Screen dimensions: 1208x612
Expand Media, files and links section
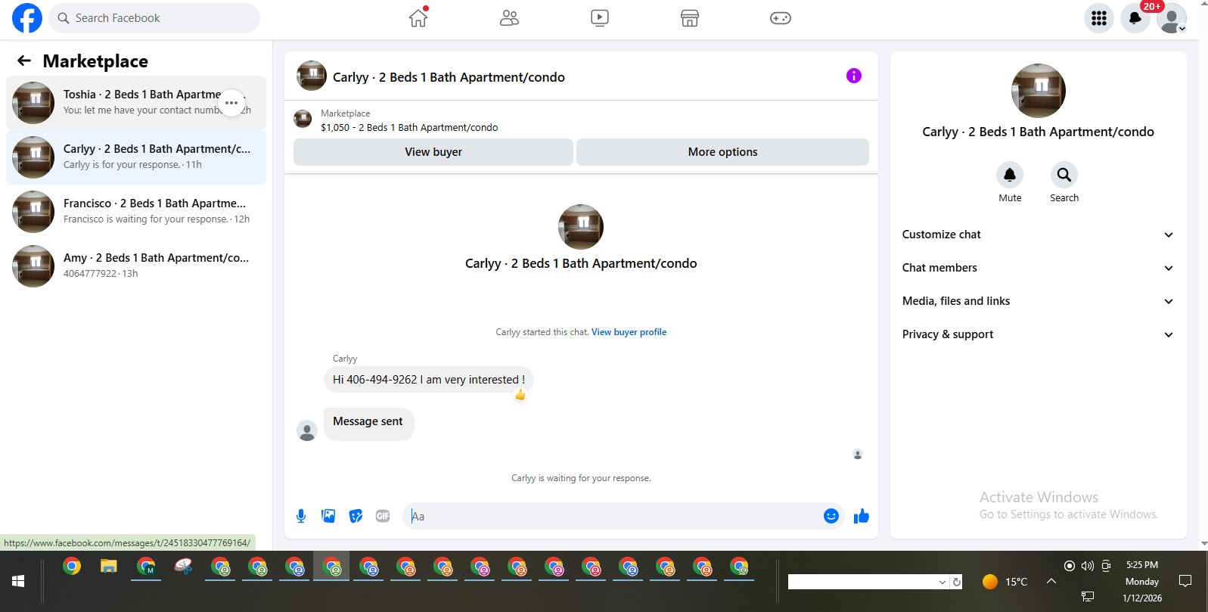(x=1038, y=301)
